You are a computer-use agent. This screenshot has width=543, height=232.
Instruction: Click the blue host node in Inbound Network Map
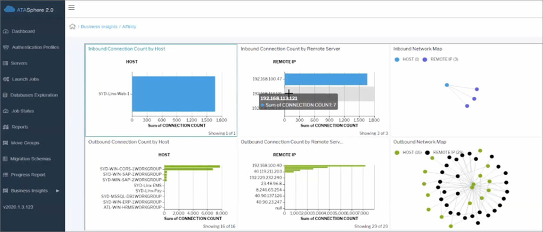[x=447, y=85]
